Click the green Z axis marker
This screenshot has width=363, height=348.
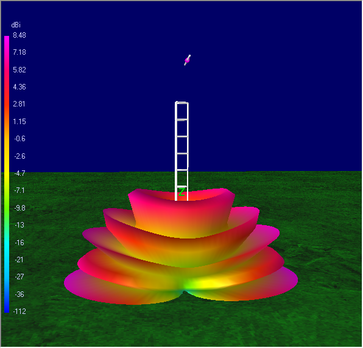181,192
